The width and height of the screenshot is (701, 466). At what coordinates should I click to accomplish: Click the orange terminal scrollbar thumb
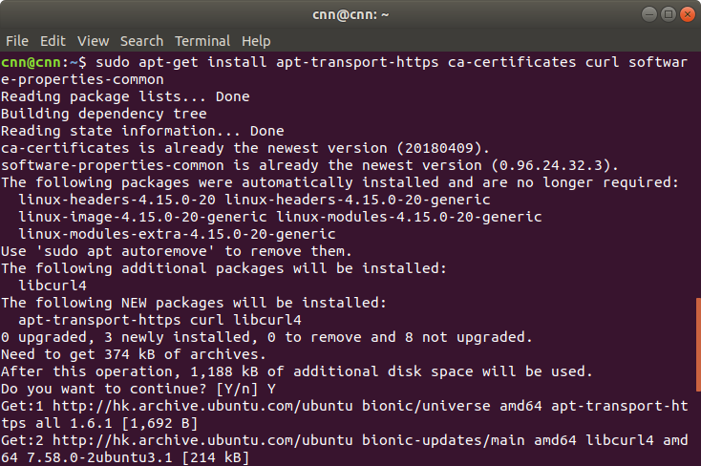pos(698,345)
